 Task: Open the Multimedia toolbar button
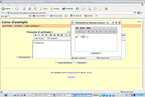pos(67,9)
